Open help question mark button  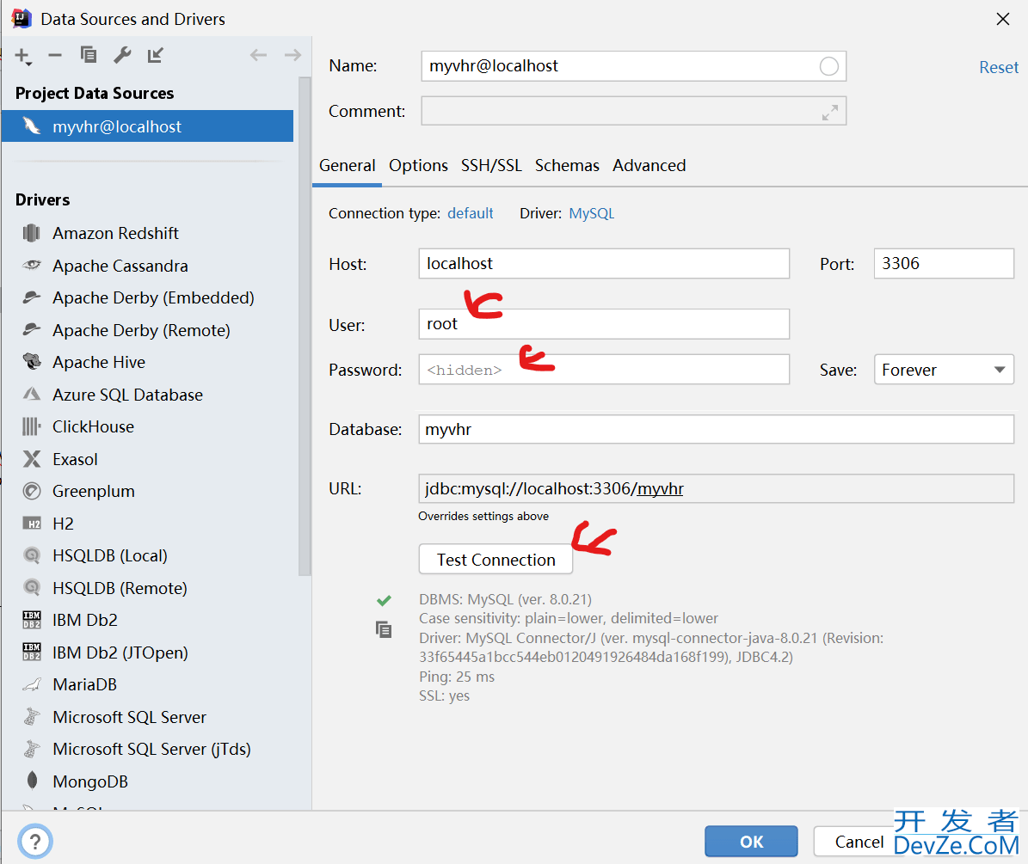(35, 842)
